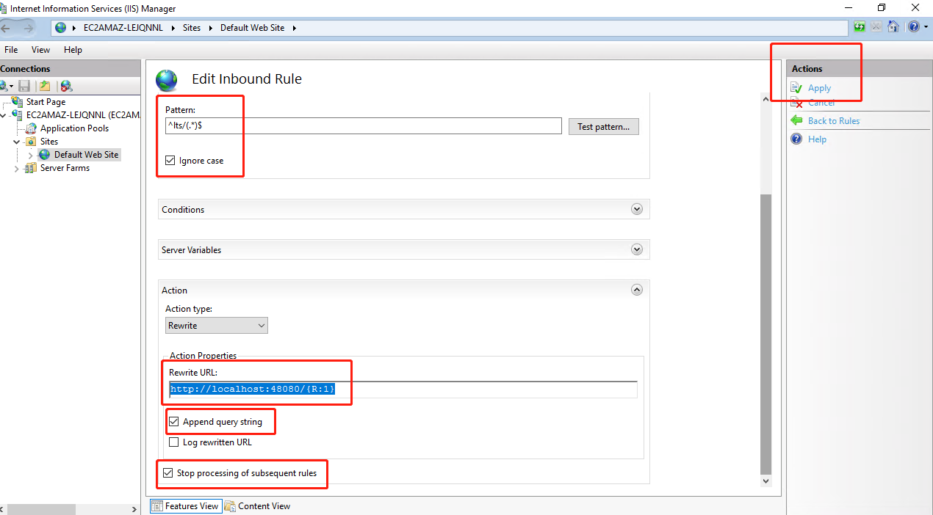The width and height of the screenshot is (933, 515).
Task: Open help via the blue question mark icon
Action: [x=913, y=26]
